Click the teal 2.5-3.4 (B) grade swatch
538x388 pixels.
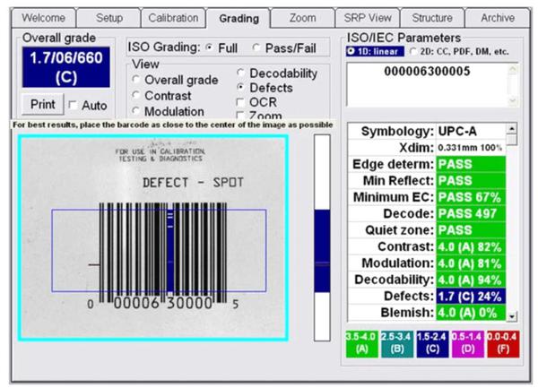click(397, 344)
